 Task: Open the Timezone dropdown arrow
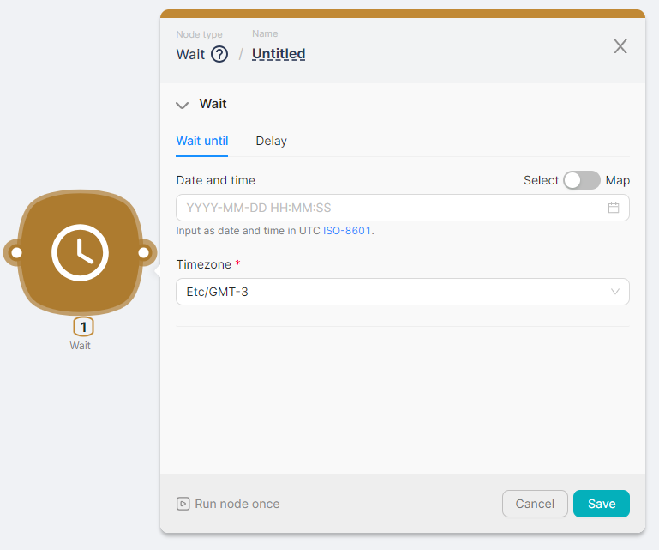point(614,292)
